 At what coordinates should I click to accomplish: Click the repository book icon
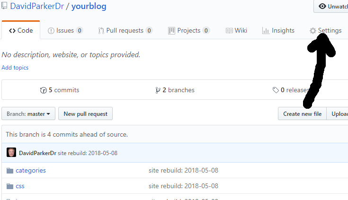point(4,6)
